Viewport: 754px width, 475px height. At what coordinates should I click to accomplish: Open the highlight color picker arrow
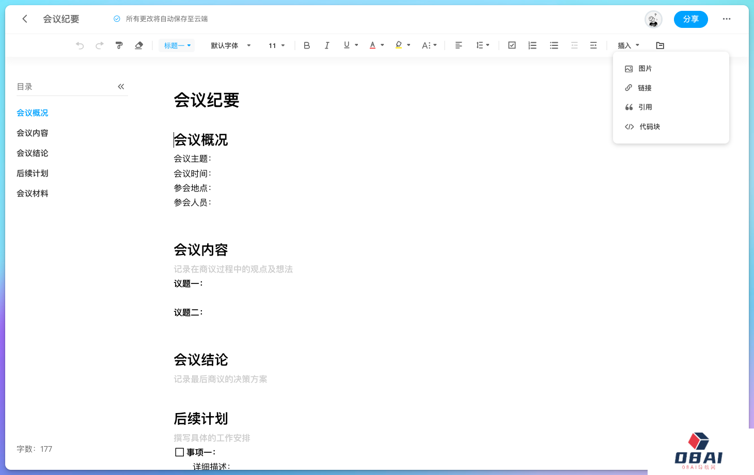(x=409, y=45)
